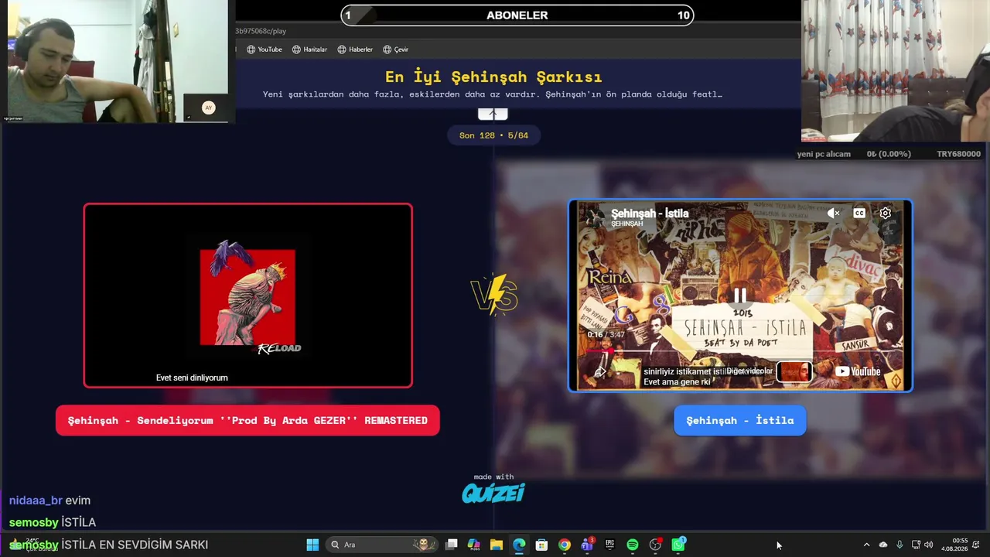Click nidaaa_br chat message evim

pyautogui.click(x=50, y=501)
